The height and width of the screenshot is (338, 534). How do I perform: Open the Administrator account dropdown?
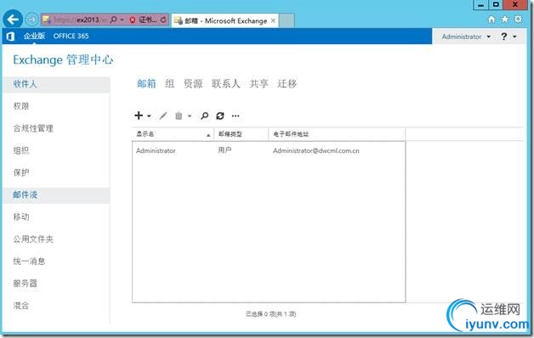click(x=466, y=37)
